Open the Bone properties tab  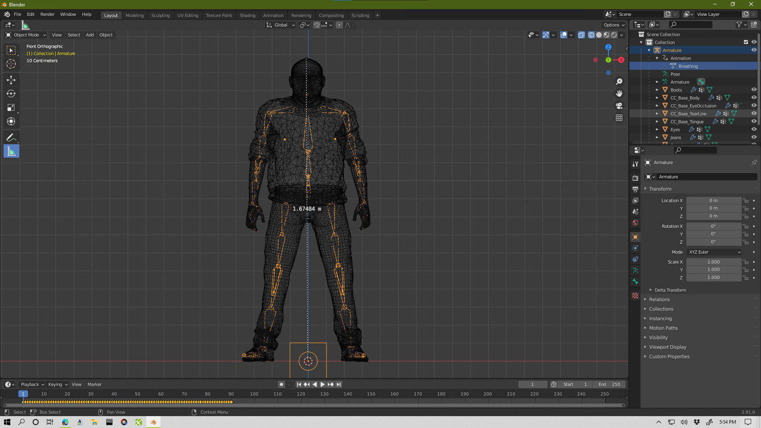[x=635, y=281]
